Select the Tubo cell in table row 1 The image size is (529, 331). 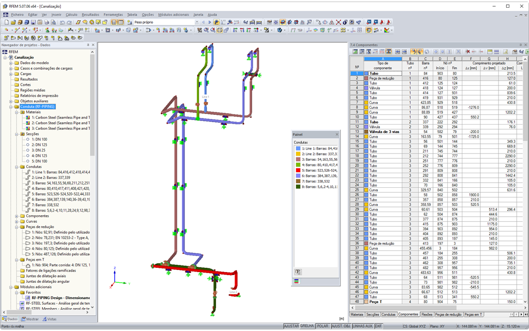tap(383, 73)
